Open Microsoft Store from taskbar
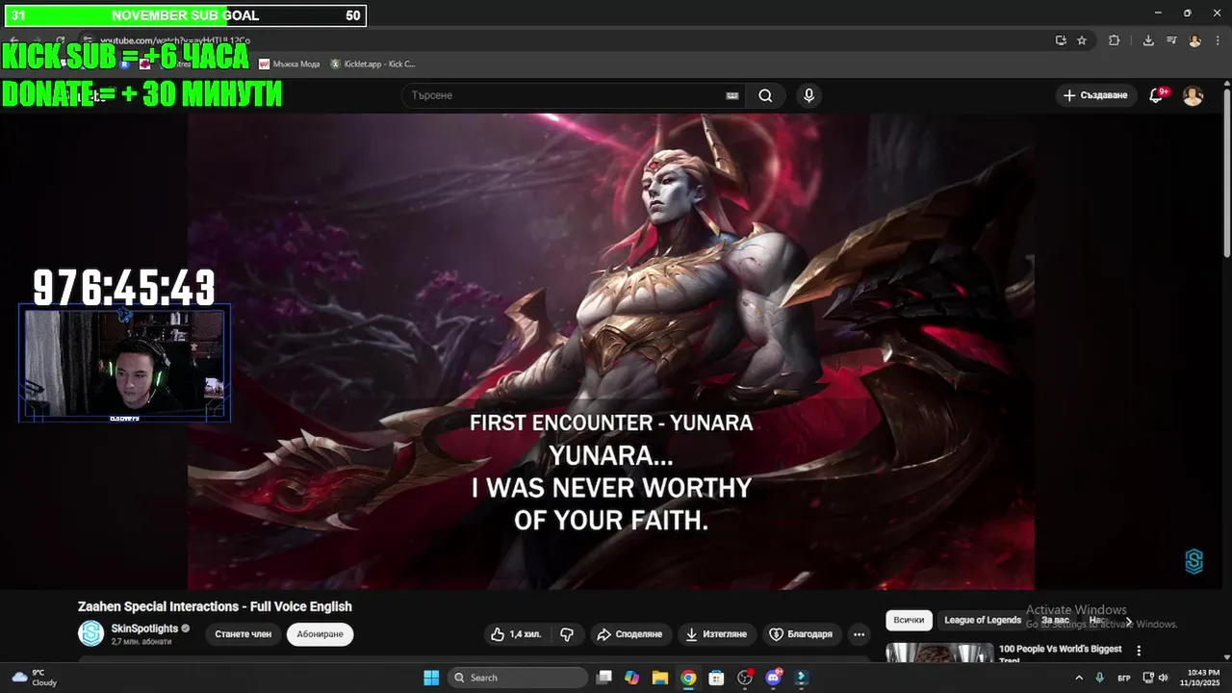Viewport: 1232px width, 693px height. click(716, 678)
